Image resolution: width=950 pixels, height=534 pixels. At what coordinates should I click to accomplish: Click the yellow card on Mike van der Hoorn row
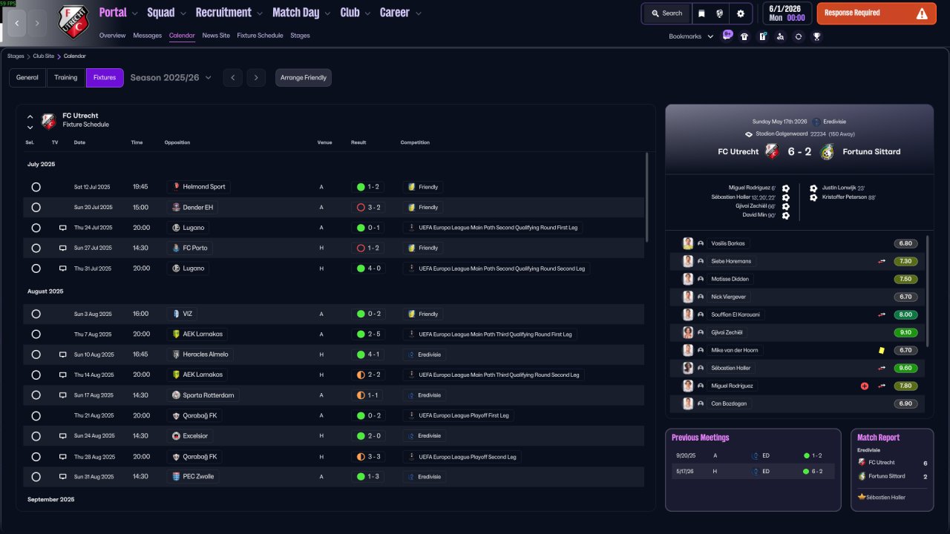tap(882, 350)
